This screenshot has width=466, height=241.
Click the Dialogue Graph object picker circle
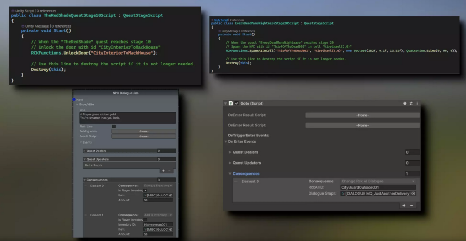click(x=414, y=193)
